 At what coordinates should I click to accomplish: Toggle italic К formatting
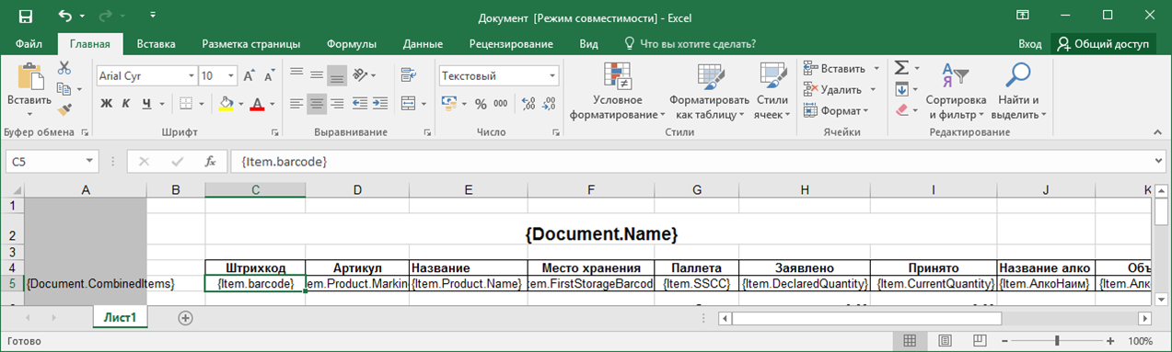126,103
